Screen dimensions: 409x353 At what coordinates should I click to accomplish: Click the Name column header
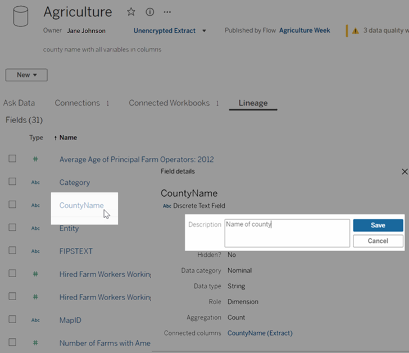(68, 138)
